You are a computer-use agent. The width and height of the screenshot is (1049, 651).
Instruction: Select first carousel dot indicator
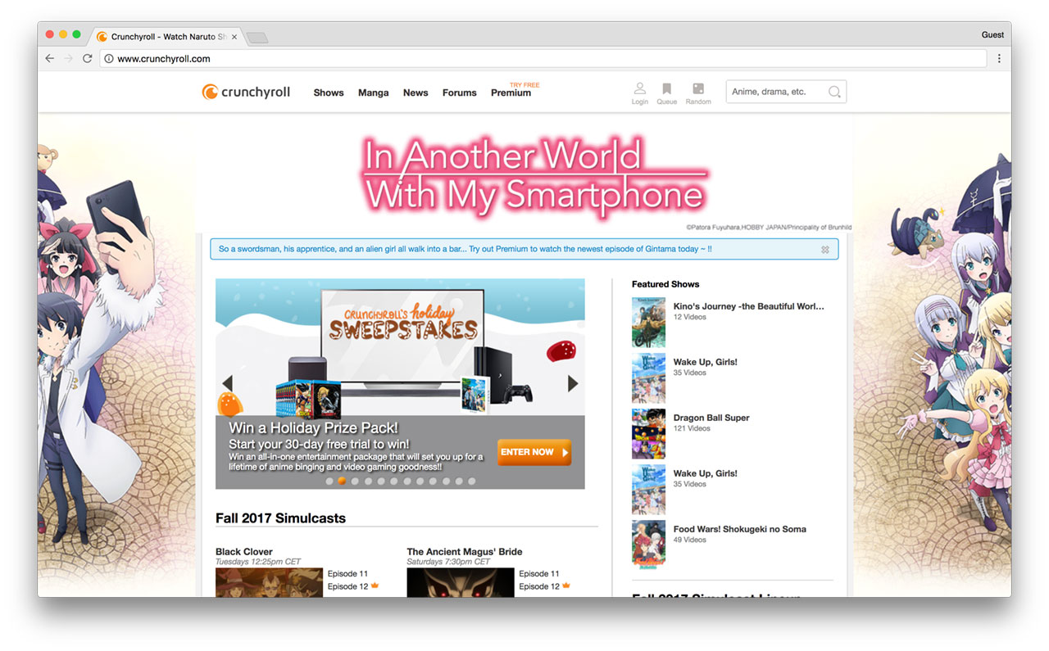pos(329,481)
